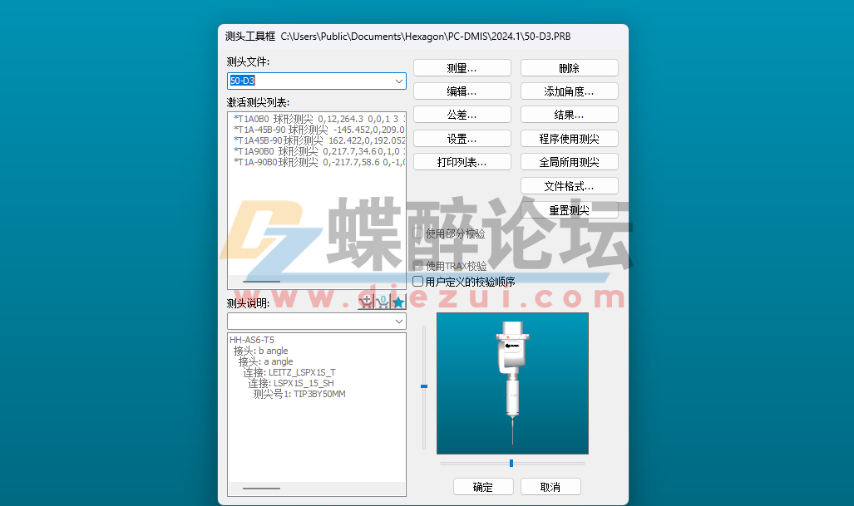Enable 使用部分校验 checkbox
This screenshot has height=506, width=854.
417,234
